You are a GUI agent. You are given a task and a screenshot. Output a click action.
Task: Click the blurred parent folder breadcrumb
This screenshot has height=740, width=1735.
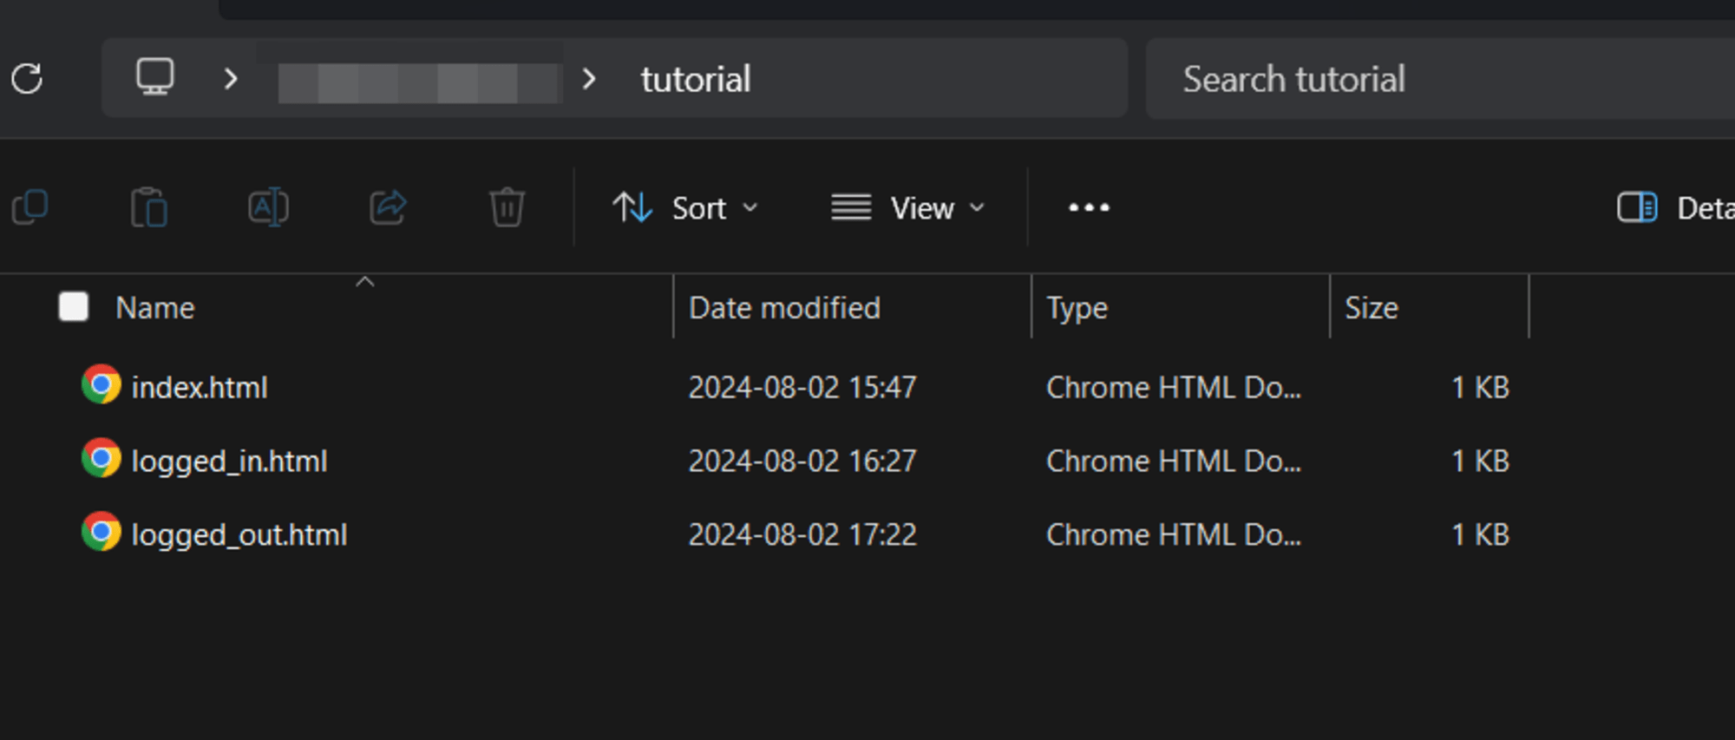click(420, 82)
